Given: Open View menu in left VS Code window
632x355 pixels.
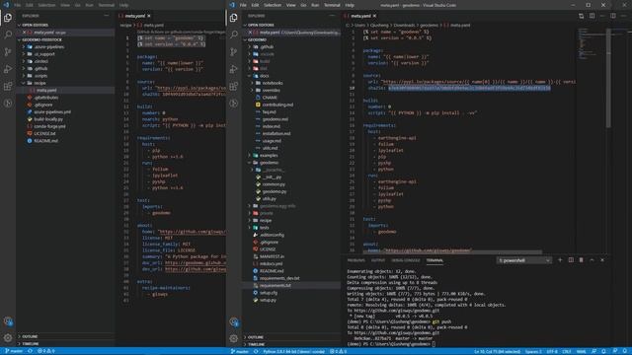Looking at the screenshot, I should (x=65, y=5).
